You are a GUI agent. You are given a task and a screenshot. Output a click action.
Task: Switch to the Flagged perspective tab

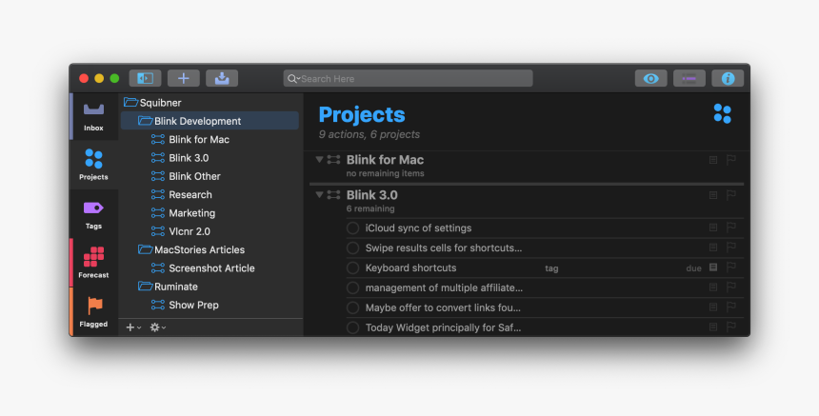(93, 311)
